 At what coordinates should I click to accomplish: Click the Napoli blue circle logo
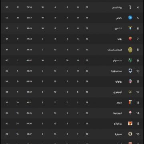click(x=130, y=18)
